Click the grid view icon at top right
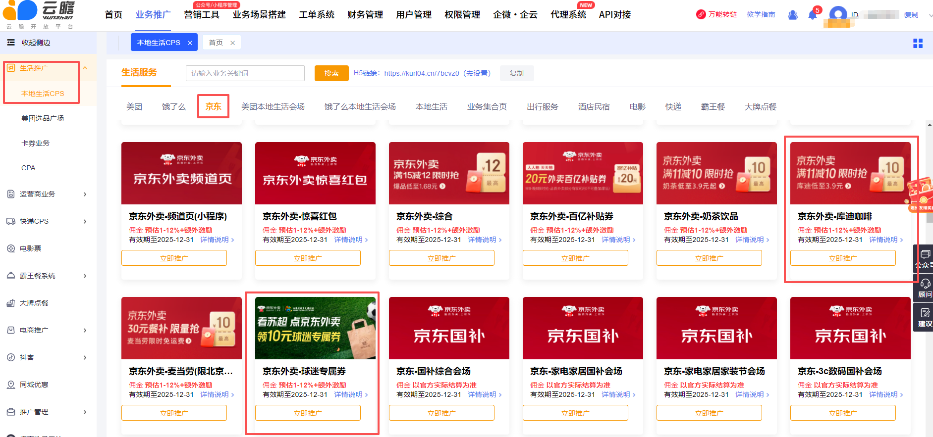Screen dimensions: 933x437 [918, 44]
